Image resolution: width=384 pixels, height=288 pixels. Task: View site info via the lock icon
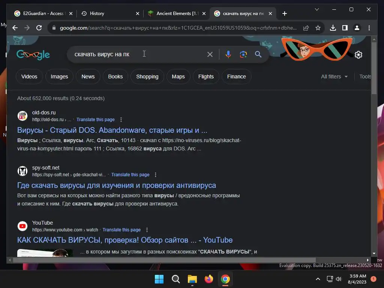pos(54,28)
